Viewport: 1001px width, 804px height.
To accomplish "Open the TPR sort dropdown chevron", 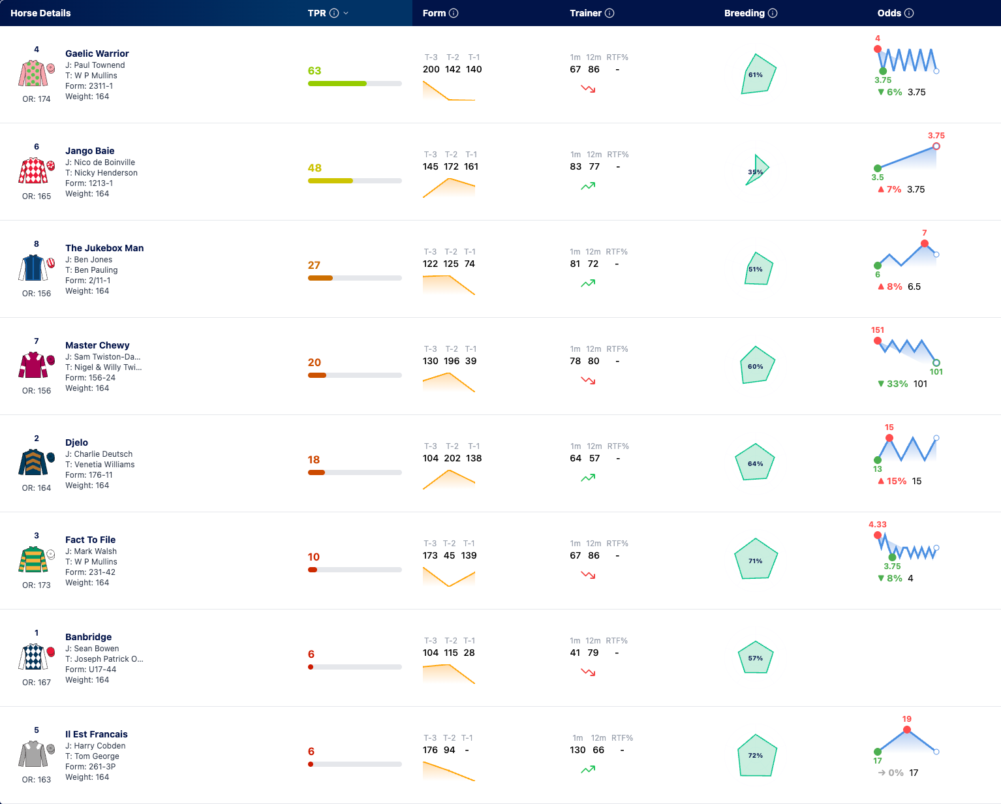I will pos(346,13).
